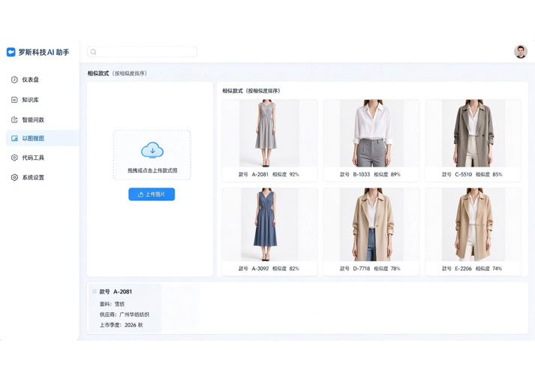Open gray dress thumbnail A-2081

[x=269, y=133]
